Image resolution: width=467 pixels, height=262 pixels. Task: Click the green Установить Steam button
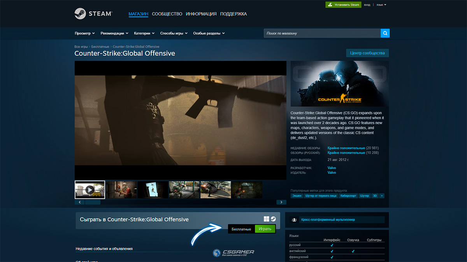(343, 5)
